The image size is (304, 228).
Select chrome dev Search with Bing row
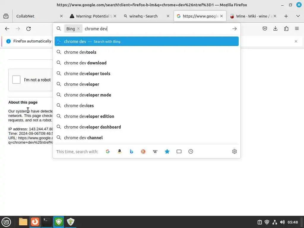(147, 41)
